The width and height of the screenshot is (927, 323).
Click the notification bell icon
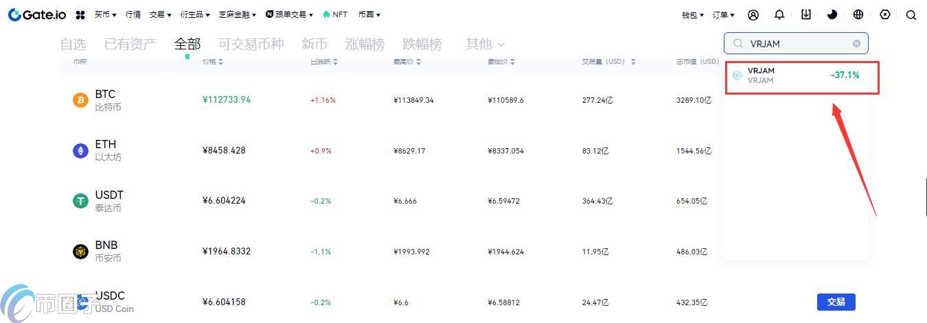(x=779, y=14)
